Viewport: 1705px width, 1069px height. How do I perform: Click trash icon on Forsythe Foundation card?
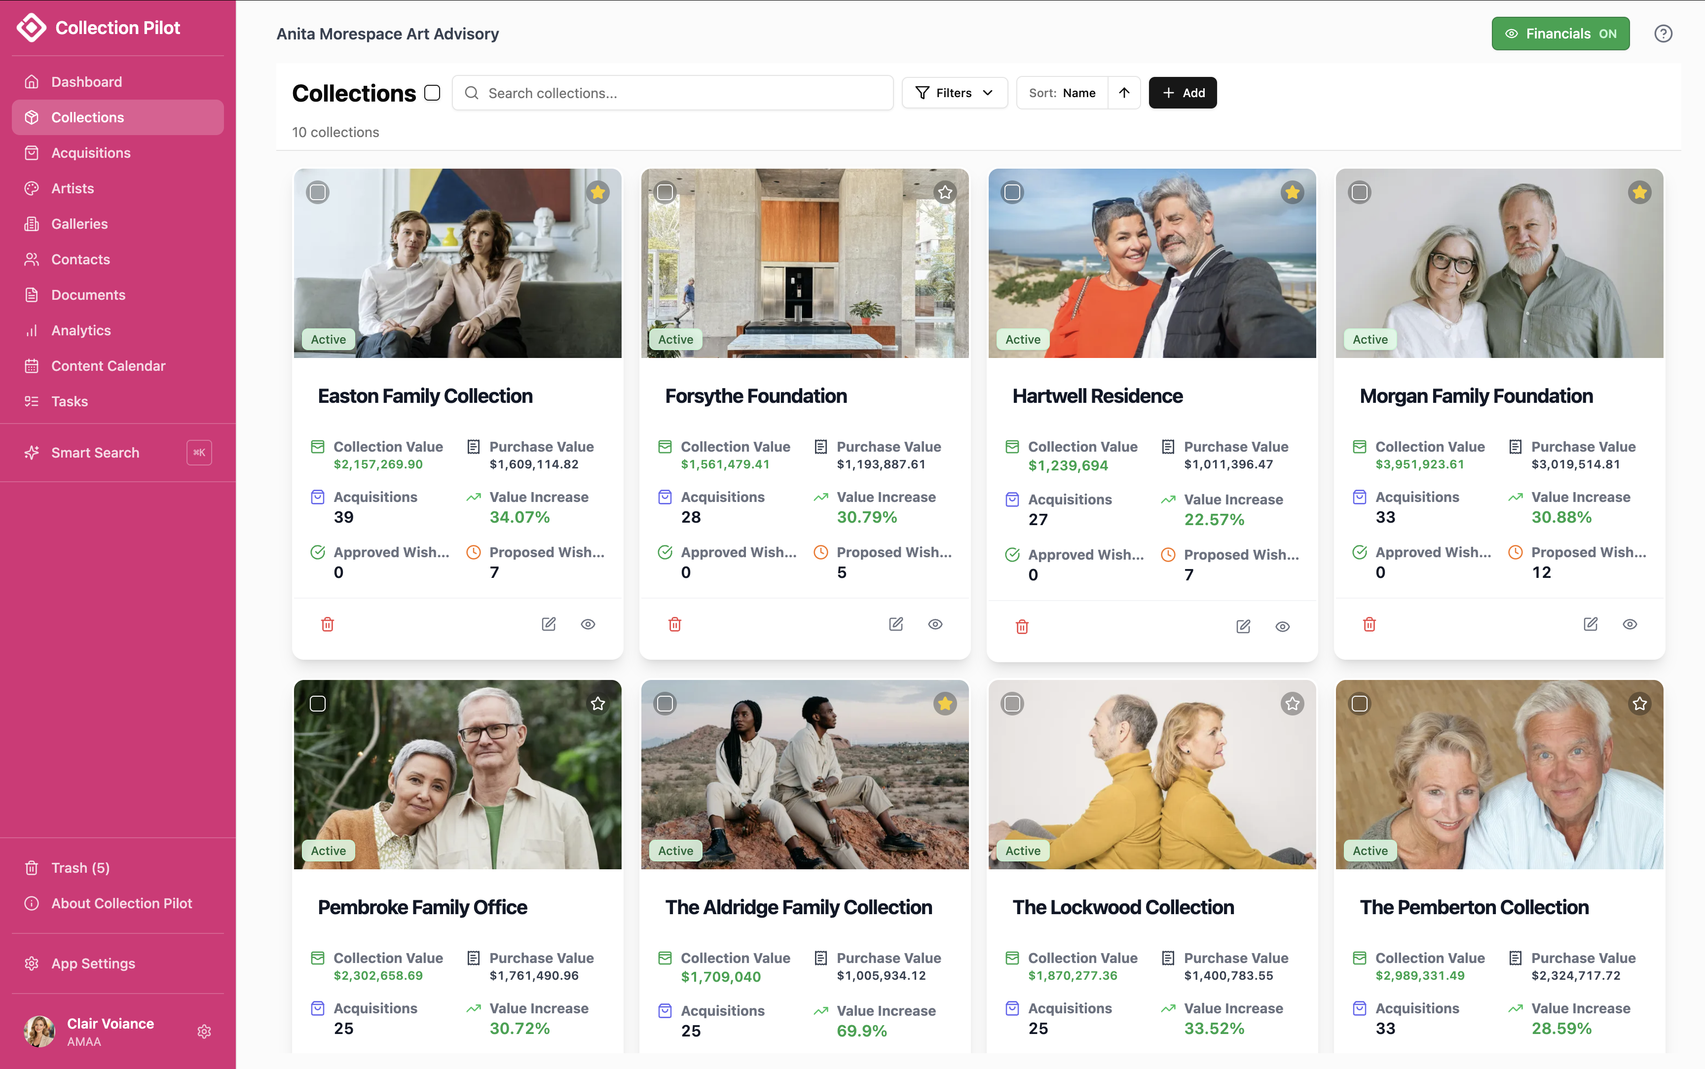click(674, 624)
